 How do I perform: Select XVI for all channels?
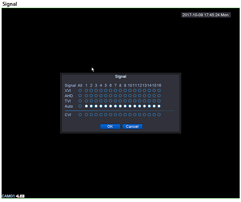click(x=80, y=90)
